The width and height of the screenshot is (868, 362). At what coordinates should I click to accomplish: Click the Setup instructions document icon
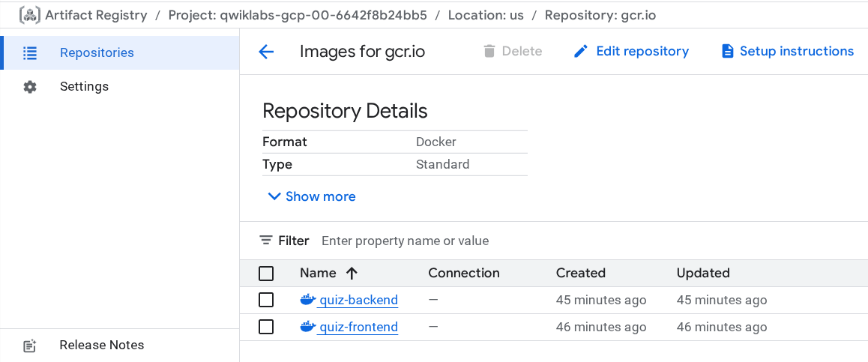pos(727,52)
